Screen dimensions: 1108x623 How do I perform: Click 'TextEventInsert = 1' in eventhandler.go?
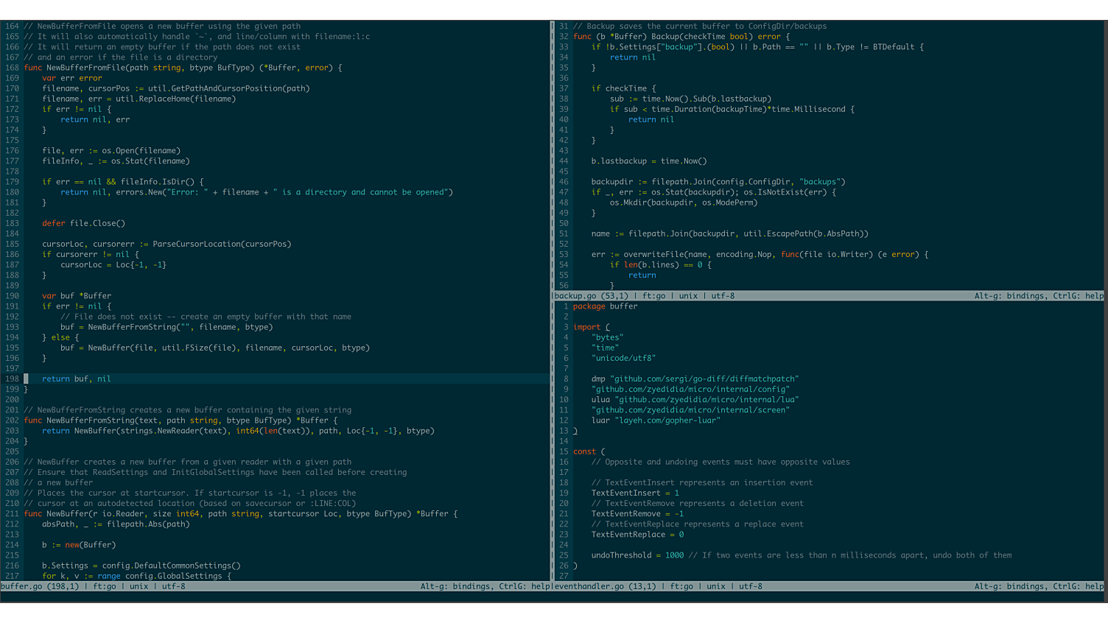634,493
